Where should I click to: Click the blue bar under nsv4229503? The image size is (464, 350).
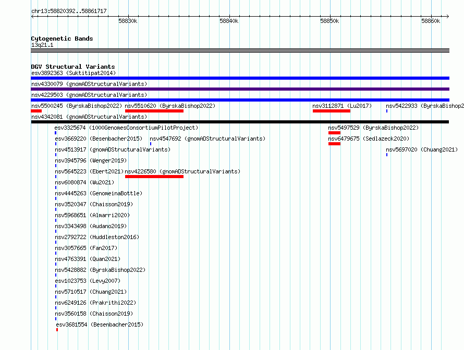[x=240, y=100]
